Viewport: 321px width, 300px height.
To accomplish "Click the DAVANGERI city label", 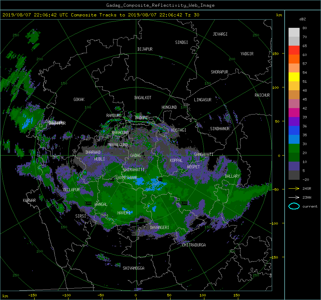I will (x=159, y=228).
